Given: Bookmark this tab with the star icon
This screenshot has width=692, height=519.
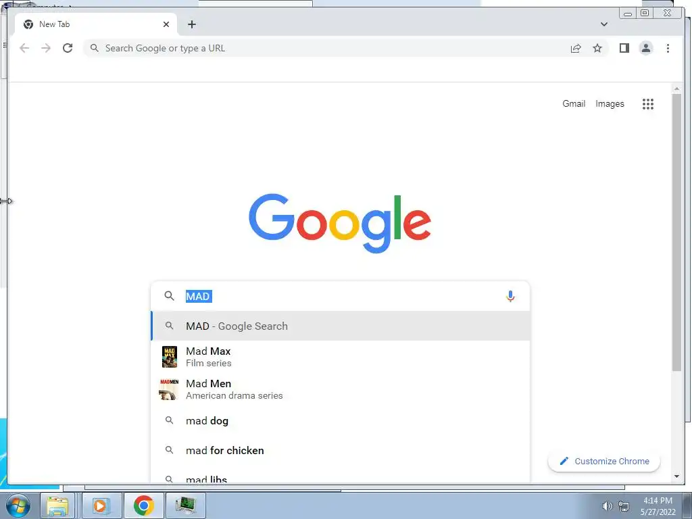Looking at the screenshot, I should (x=597, y=48).
